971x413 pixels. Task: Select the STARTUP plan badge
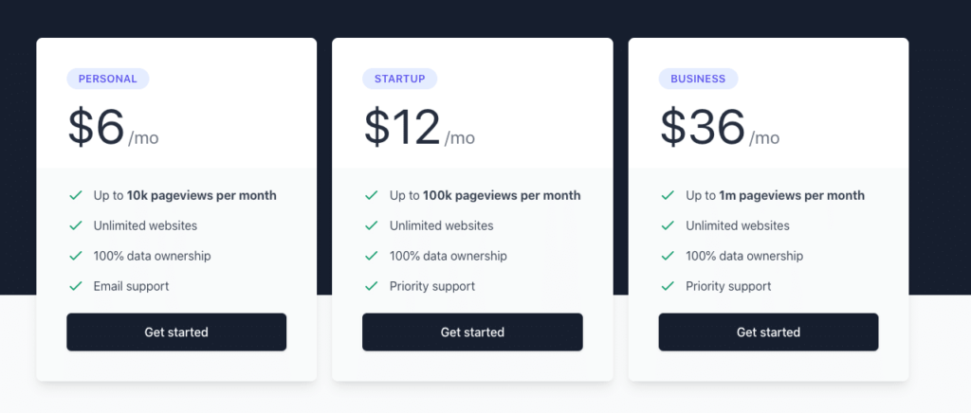(399, 80)
